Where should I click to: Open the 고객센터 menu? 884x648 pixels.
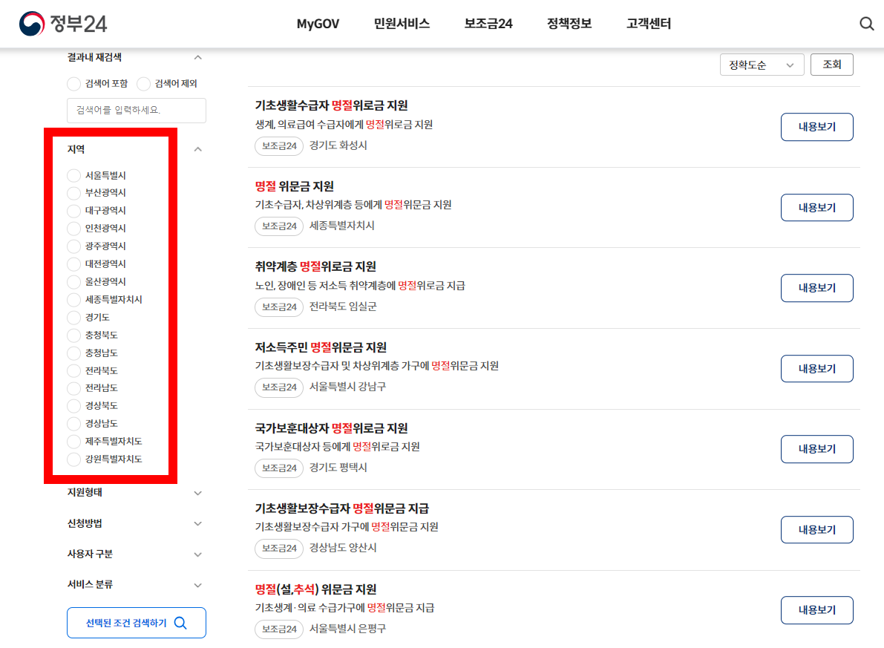point(649,24)
